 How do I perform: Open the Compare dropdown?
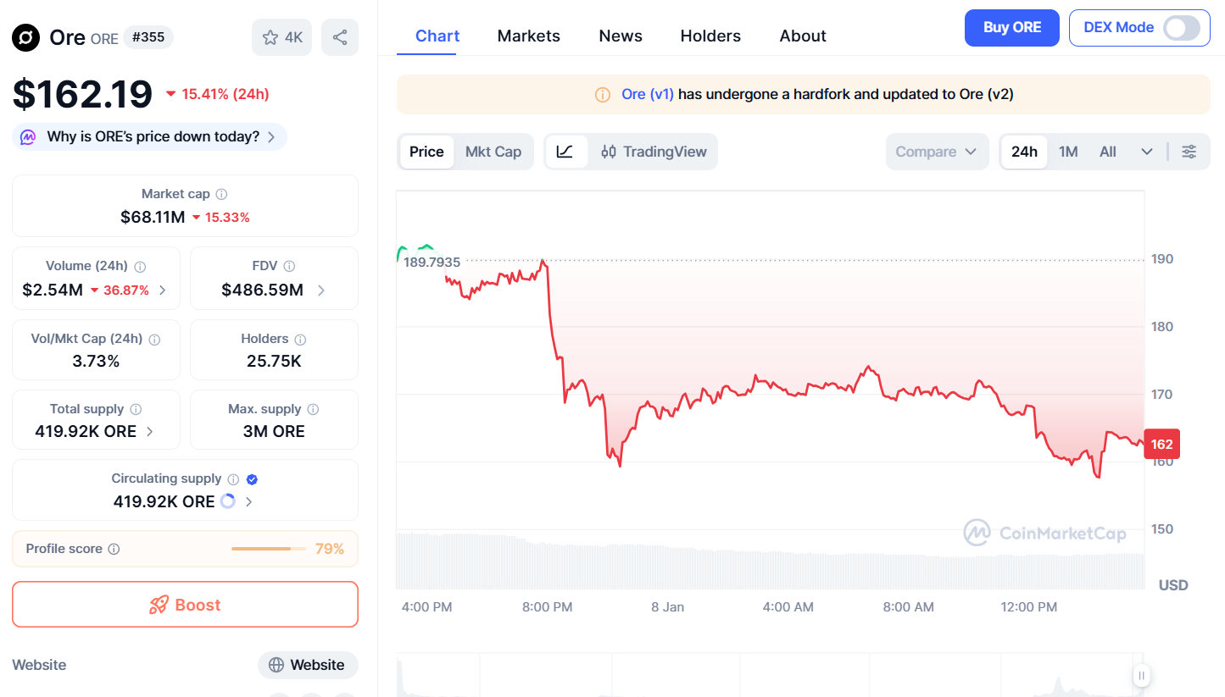[937, 152]
